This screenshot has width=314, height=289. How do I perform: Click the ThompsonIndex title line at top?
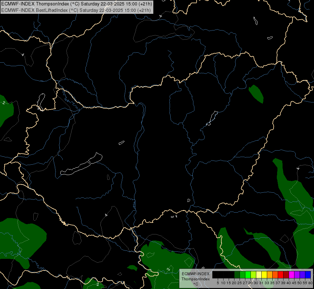coord(77,4)
